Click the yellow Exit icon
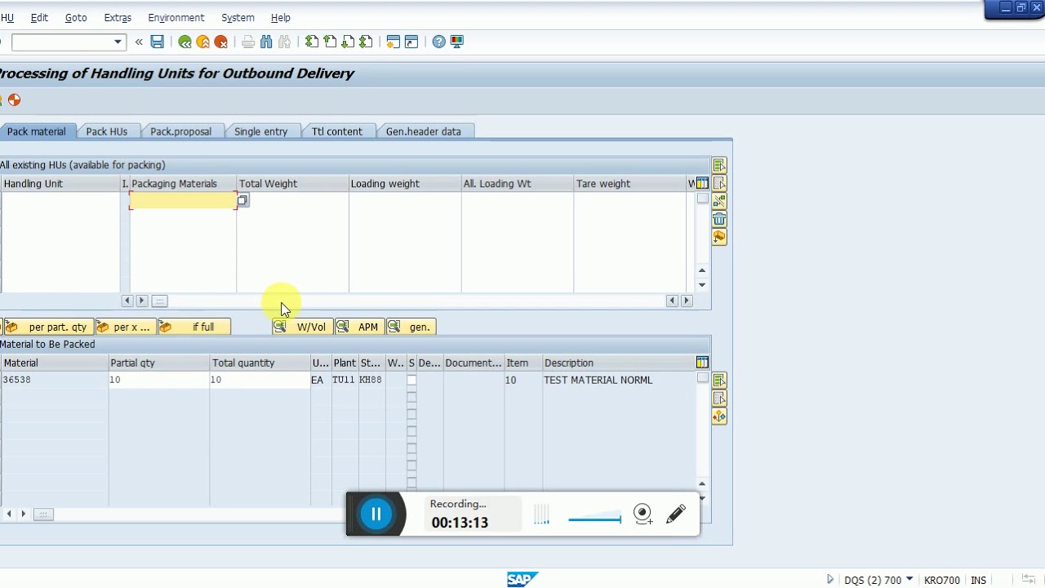1045x588 pixels. 202,42
